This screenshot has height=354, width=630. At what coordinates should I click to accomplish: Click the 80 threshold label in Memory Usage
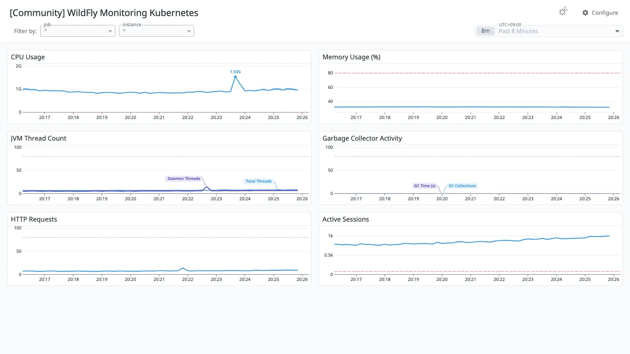pyautogui.click(x=330, y=73)
